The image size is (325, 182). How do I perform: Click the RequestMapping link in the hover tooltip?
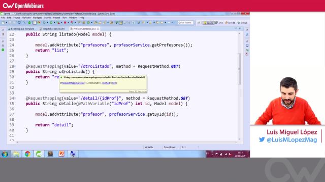click(73, 83)
